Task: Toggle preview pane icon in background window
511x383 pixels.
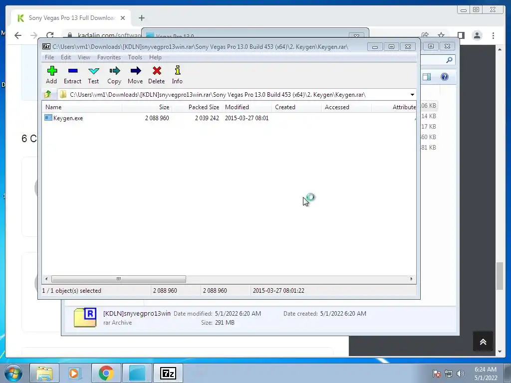Action: pyautogui.click(x=427, y=77)
